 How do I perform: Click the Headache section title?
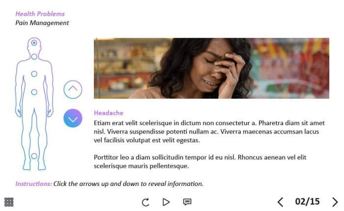(x=109, y=113)
